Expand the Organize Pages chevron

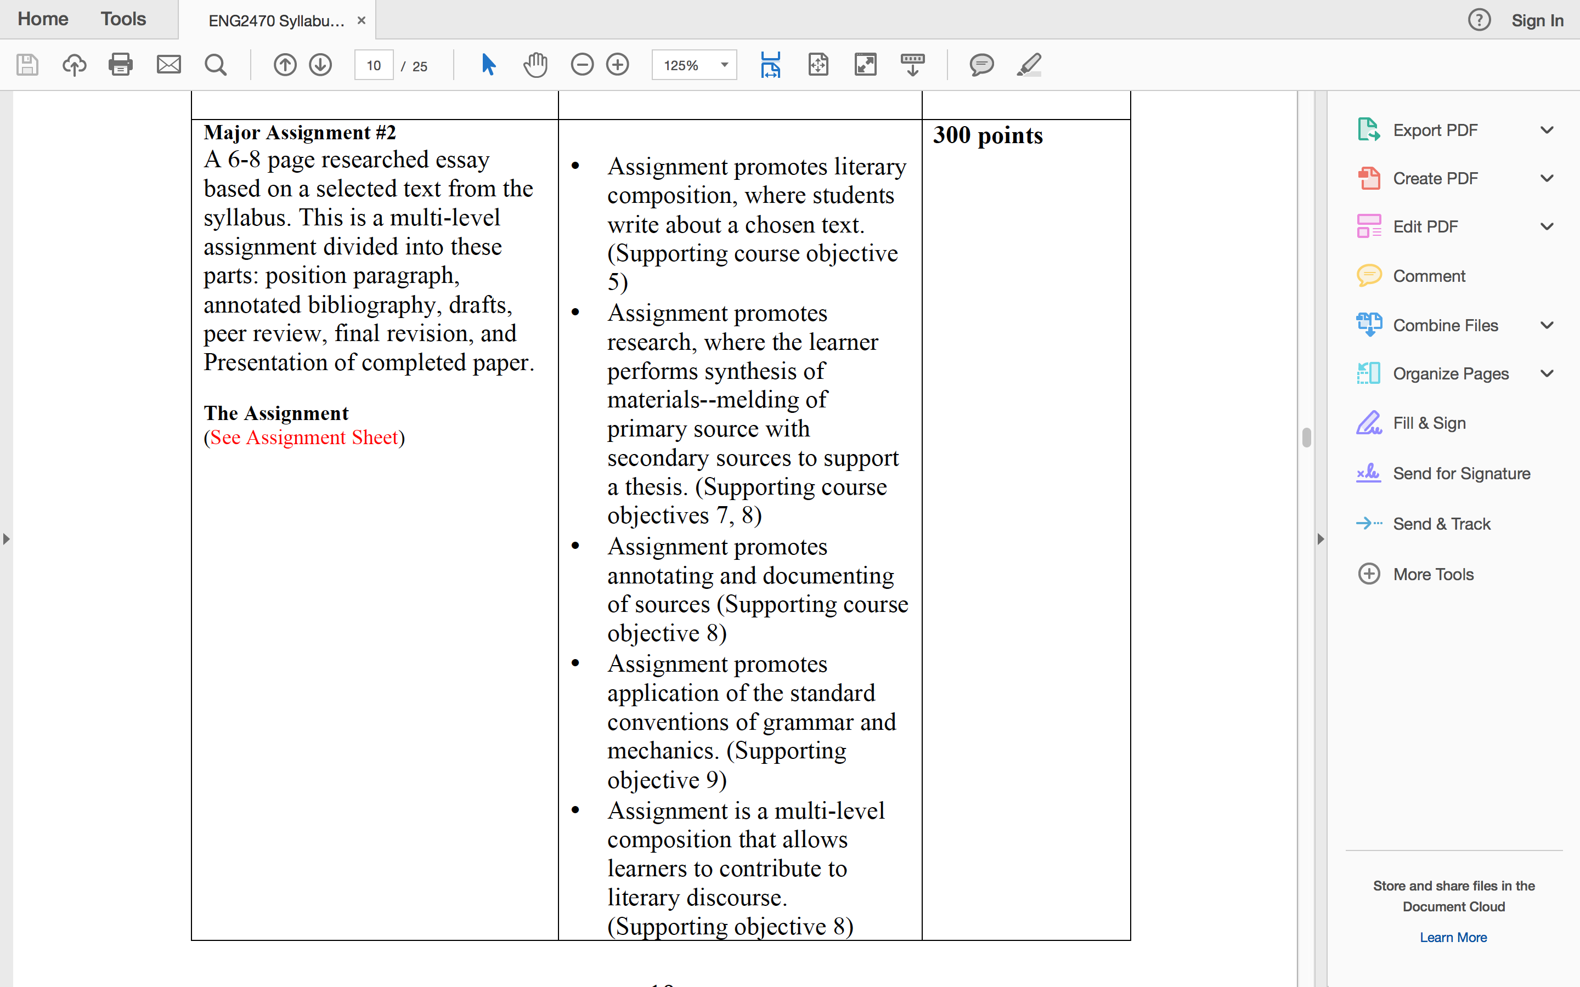[1547, 373]
